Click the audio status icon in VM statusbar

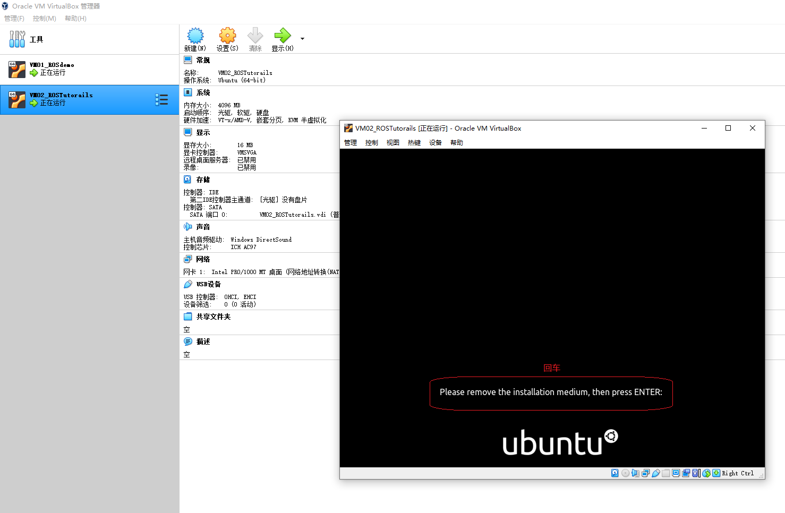coord(635,473)
